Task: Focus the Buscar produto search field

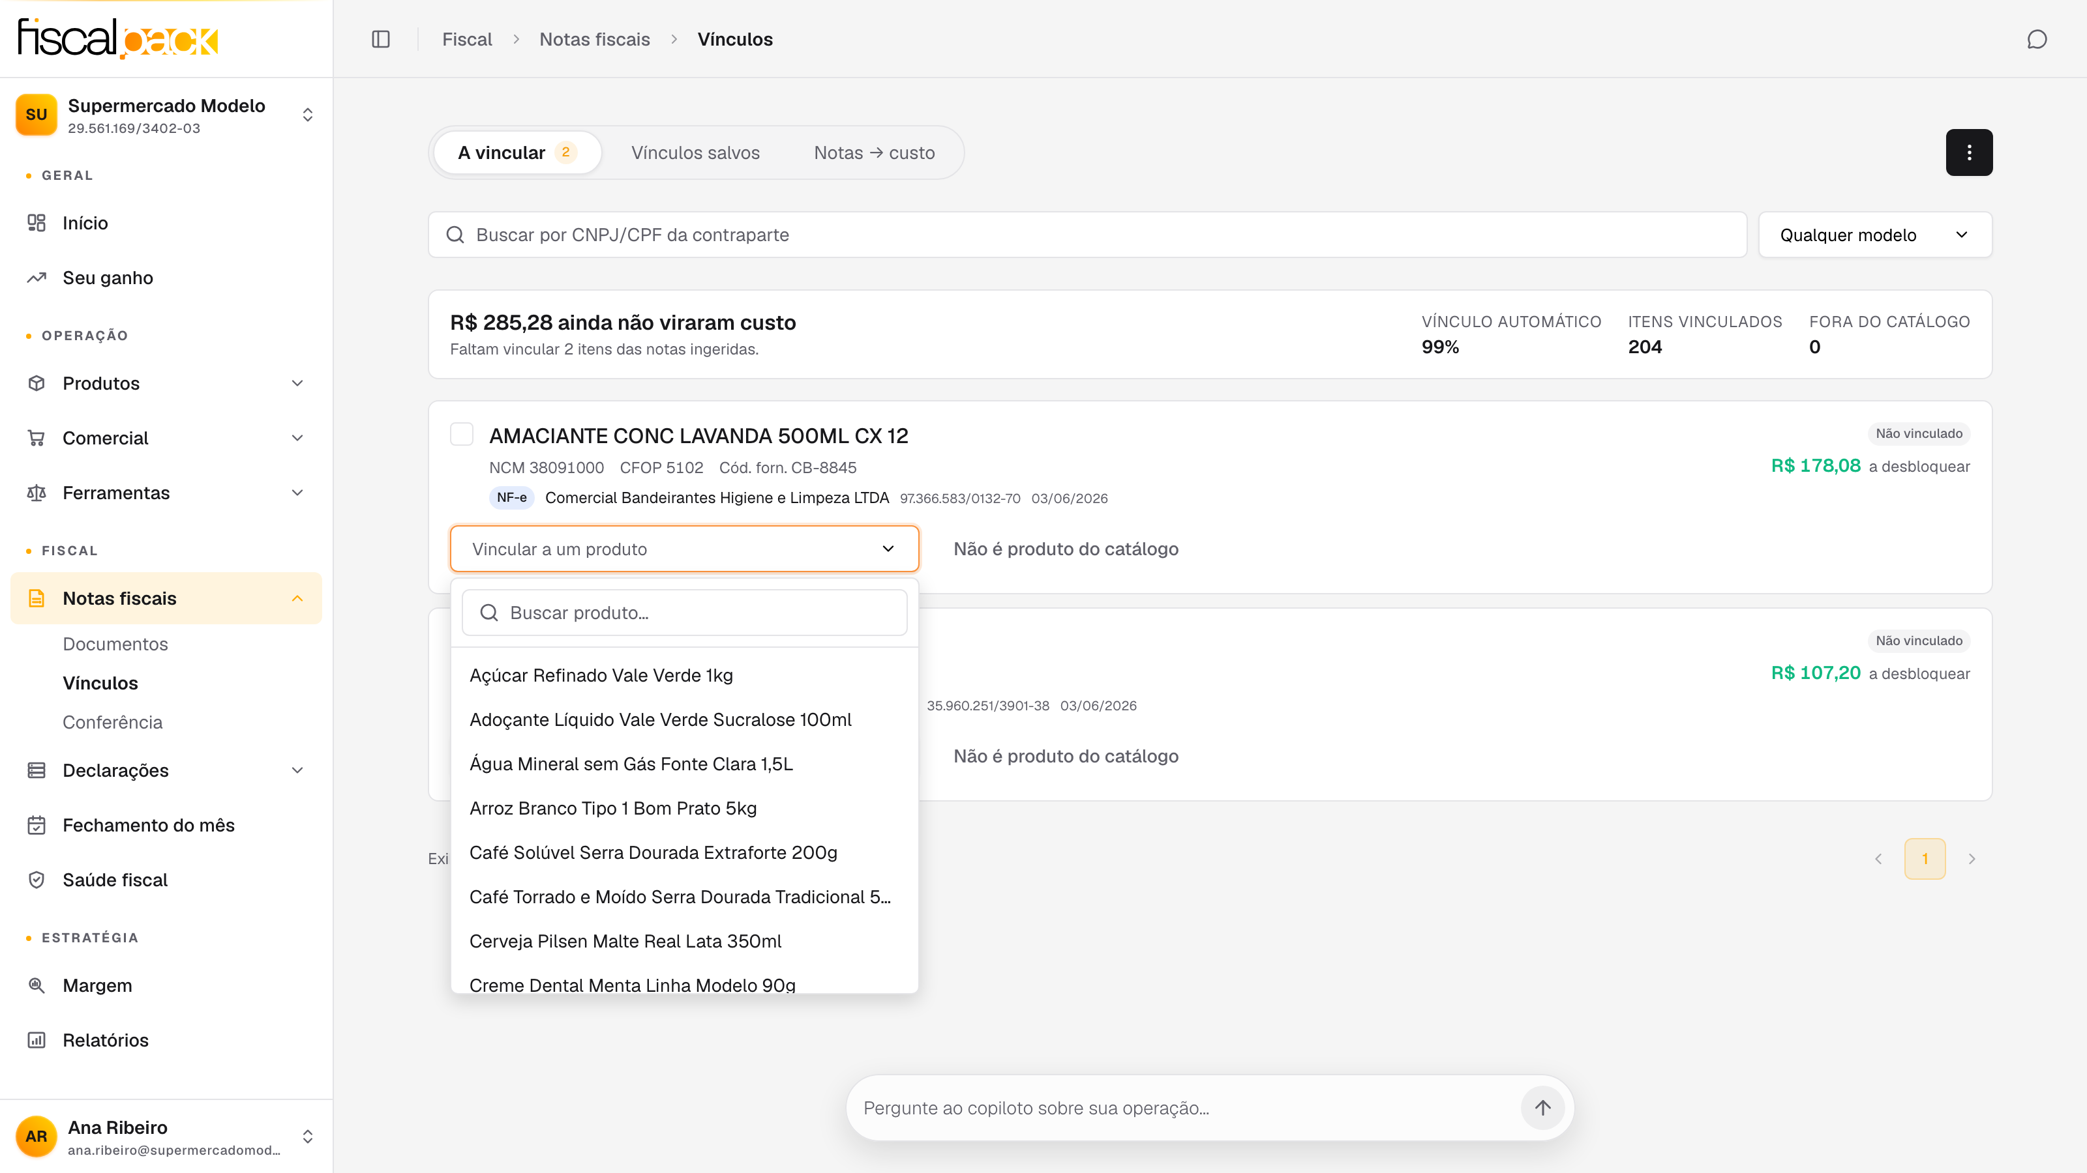Action: (x=683, y=613)
